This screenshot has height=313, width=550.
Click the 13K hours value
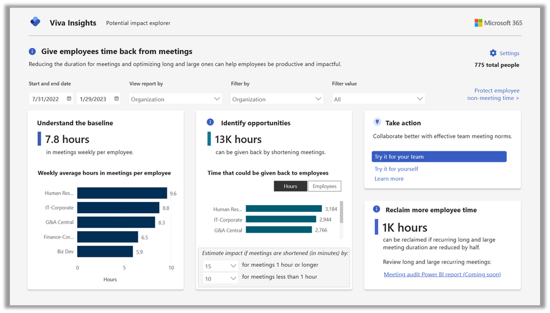click(x=238, y=140)
